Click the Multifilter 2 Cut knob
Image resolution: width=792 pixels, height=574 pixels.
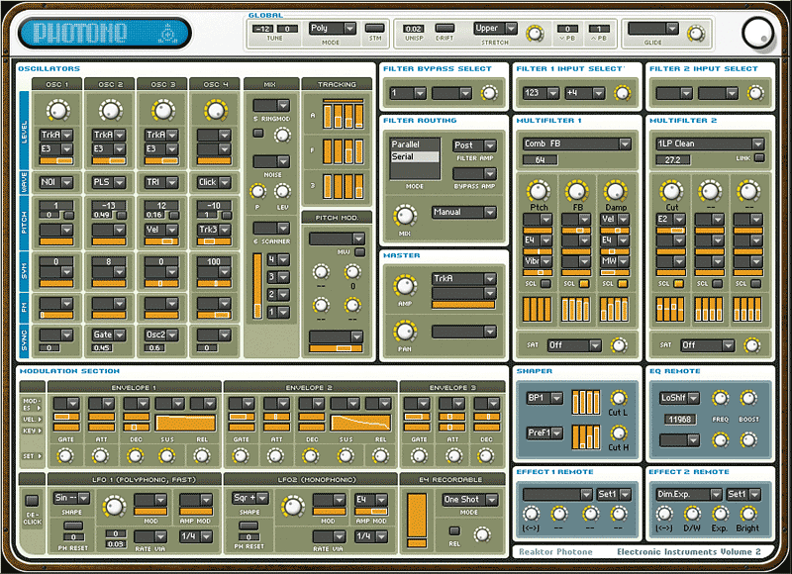click(x=673, y=191)
